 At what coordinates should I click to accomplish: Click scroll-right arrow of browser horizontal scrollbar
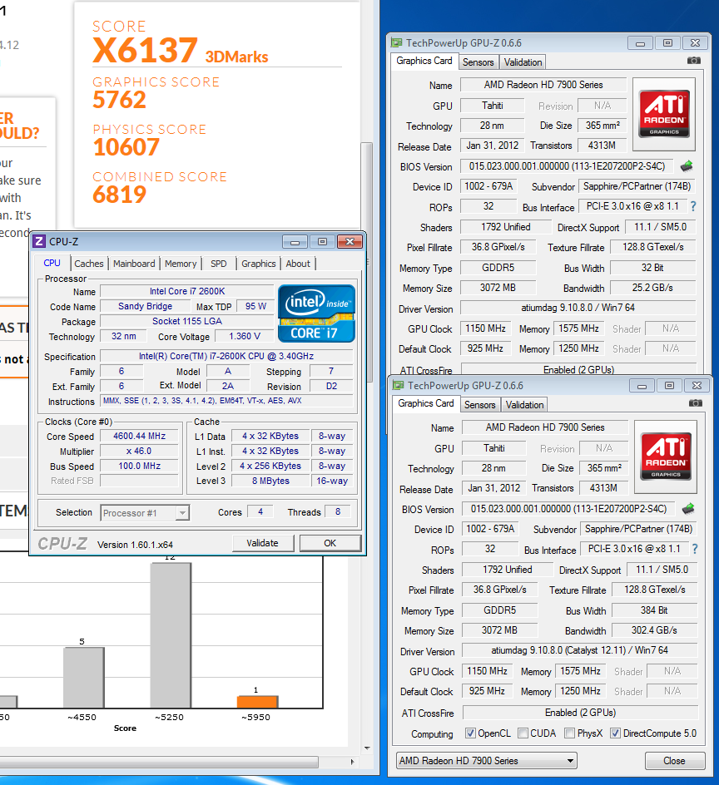click(353, 762)
